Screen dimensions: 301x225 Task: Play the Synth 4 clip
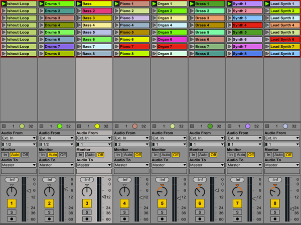[230, 25]
